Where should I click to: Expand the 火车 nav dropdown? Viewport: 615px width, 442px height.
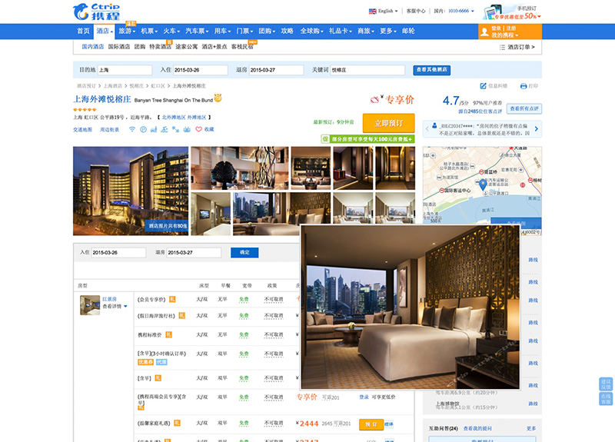coord(171,31)
